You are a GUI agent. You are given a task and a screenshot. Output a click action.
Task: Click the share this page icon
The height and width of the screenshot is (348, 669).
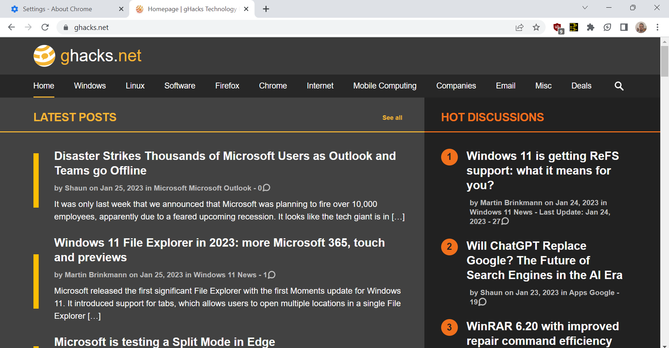[x=520, y=28]
